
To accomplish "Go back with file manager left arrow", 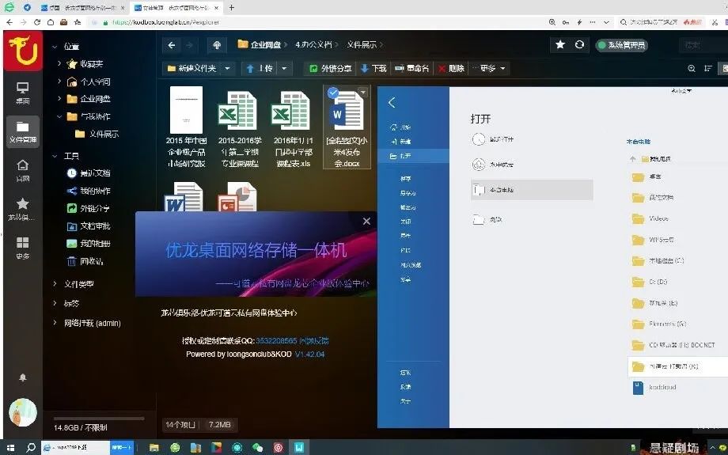I will pyautogui.click(x=172, y=45).
